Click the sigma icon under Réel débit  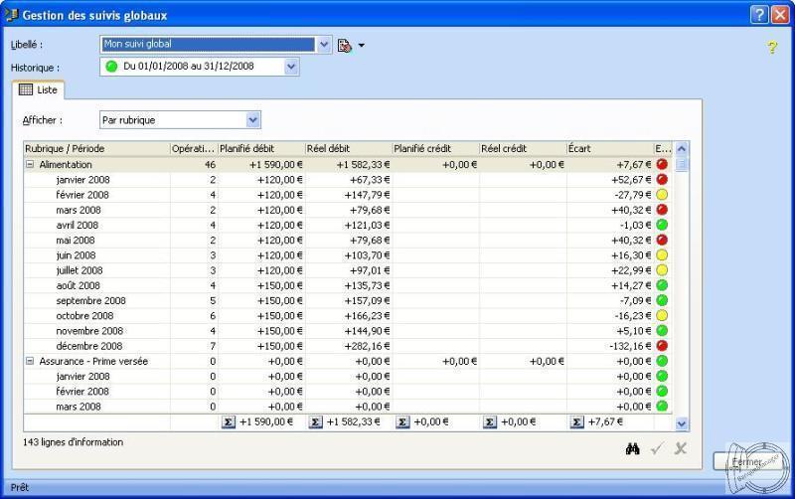[x=316, y=422]
